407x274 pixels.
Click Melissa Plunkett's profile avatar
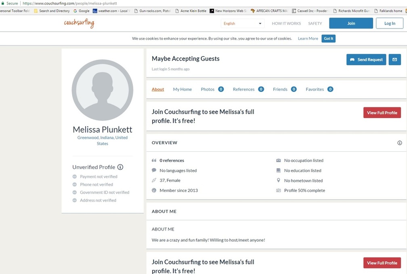103,90
